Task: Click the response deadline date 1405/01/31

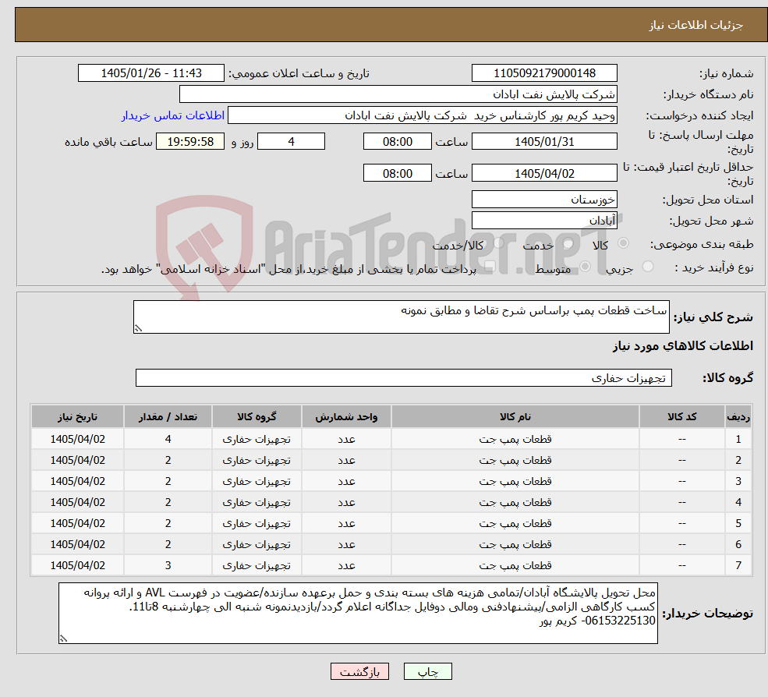Action: [544, 142]
